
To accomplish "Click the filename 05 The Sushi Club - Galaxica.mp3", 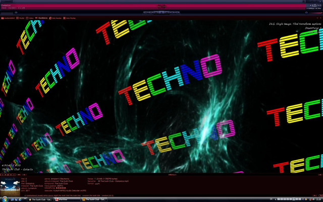I will [x=113, y=181].
